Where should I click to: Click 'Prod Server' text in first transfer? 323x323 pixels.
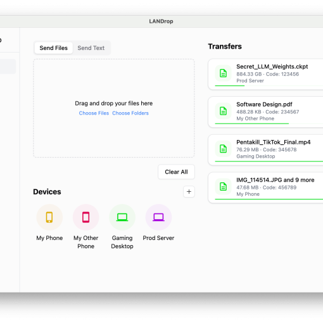(250, 80)
